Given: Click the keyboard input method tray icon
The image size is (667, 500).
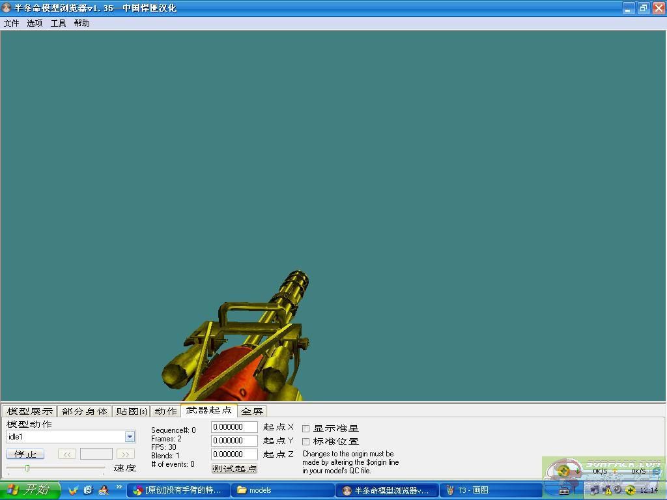Looking at the screenshot, I should (x=564, y=490).
